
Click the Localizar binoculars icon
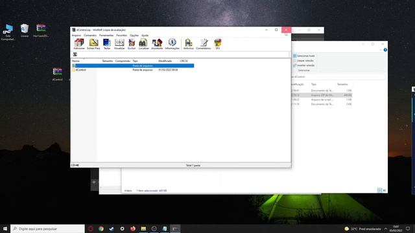pos(143,44)
